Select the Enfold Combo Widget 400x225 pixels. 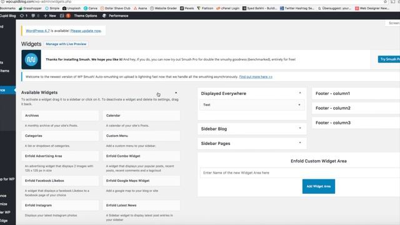click(x=142, y=156)
